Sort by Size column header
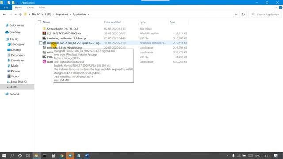283x159 pixels. (172, 22)
